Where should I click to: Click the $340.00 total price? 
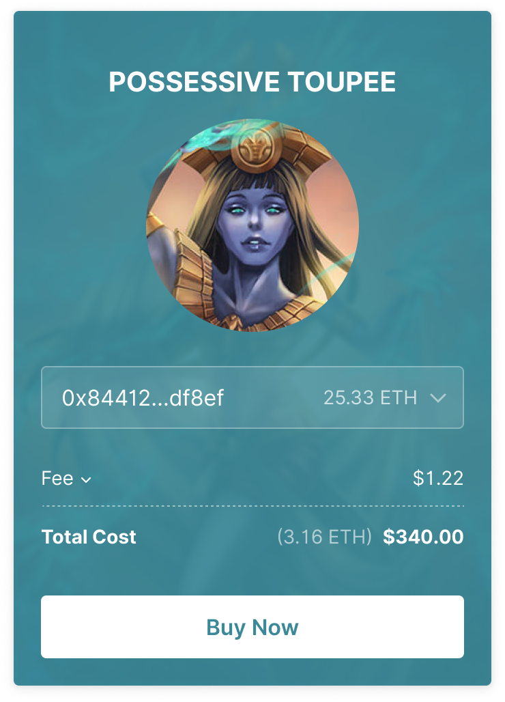(423, 537)
